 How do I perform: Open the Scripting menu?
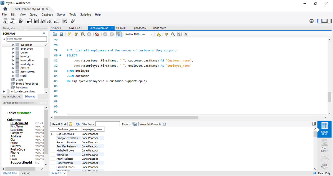tap(85, 14)
